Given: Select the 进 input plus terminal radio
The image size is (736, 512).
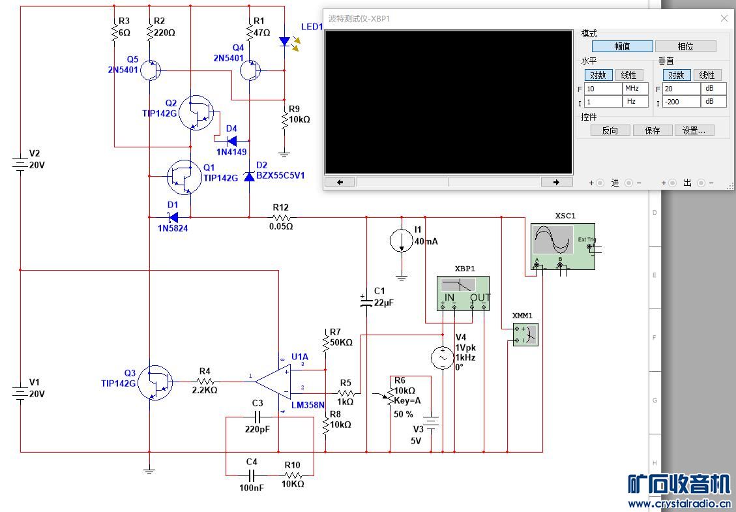Looking at the screenshot, I should point(600,183).
